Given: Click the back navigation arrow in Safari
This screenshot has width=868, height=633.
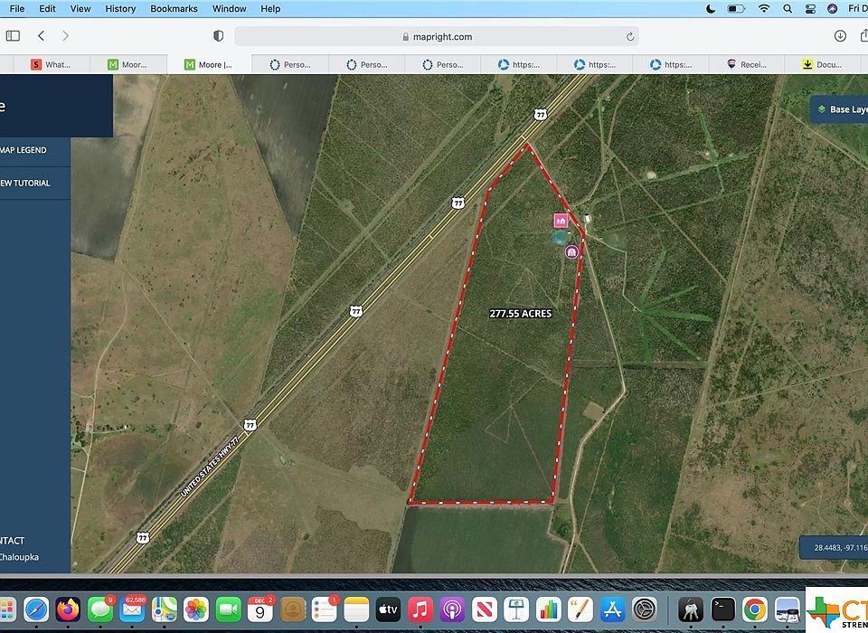Looking at the screenshot, I should click(x=42, y=36).
